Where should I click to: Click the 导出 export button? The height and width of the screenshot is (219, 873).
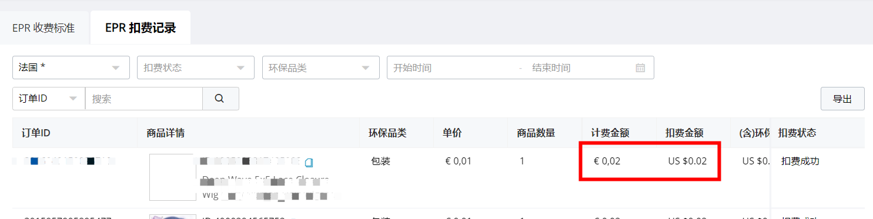[842, 99]
